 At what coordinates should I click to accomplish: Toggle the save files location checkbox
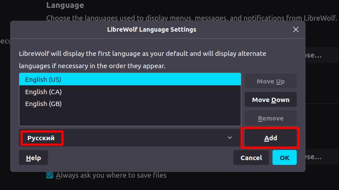(50, 175)
